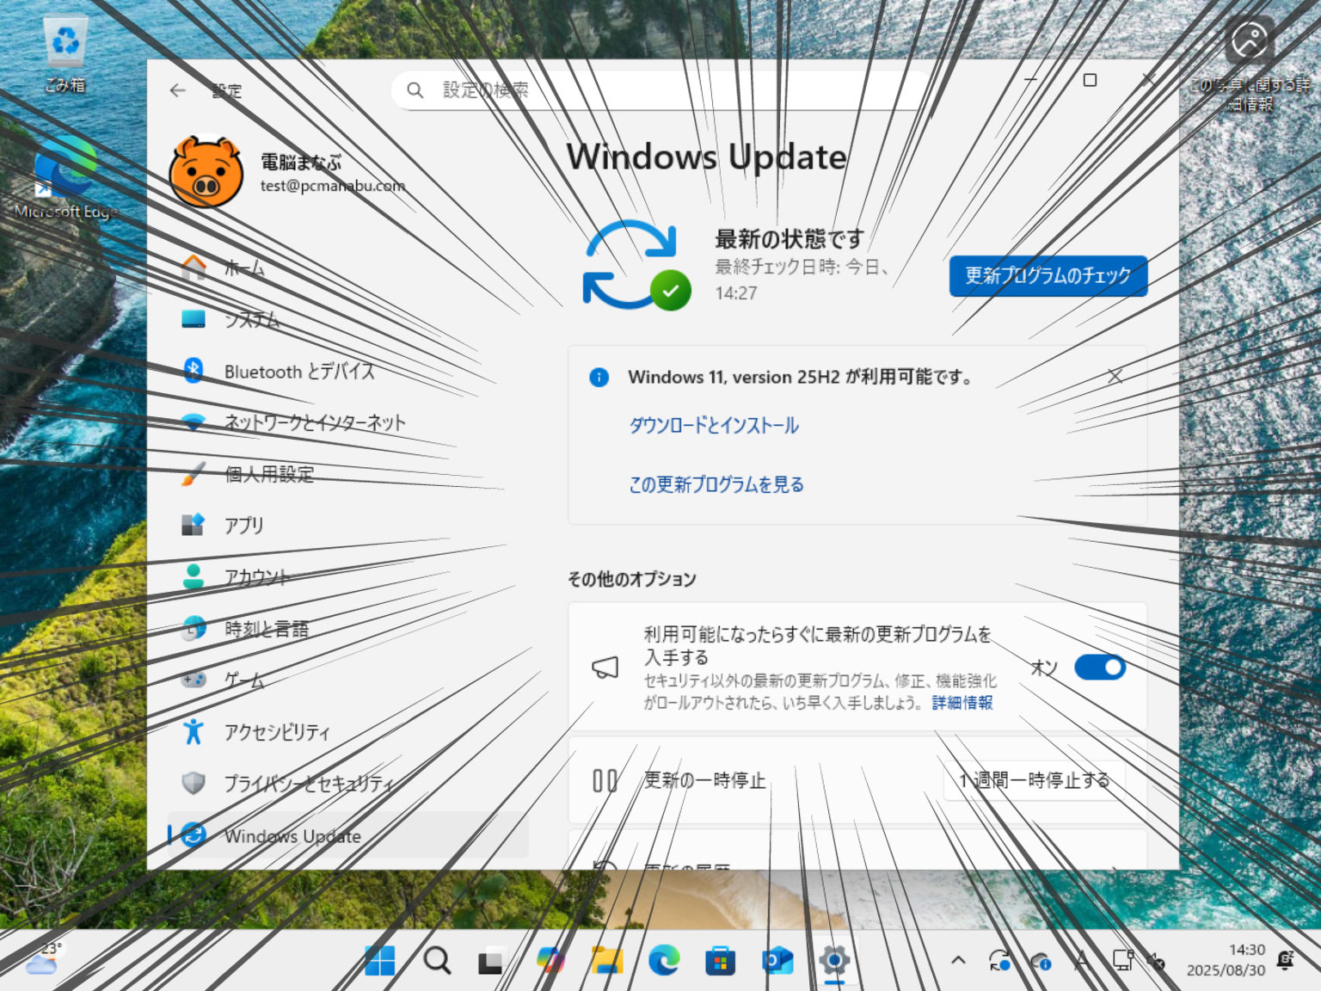Click the taskbar search magnifier
Image resolution: width=1321 pixels, height=991 pixels.
click(x=437, y=960)
